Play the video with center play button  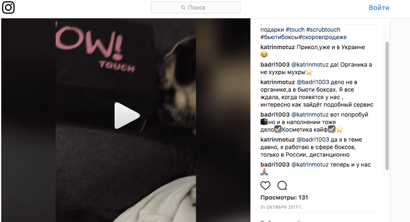tap(127, 115)
